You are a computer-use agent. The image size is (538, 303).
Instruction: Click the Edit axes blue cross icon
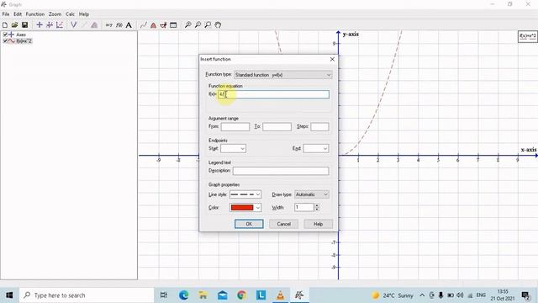tap(40, 25)
